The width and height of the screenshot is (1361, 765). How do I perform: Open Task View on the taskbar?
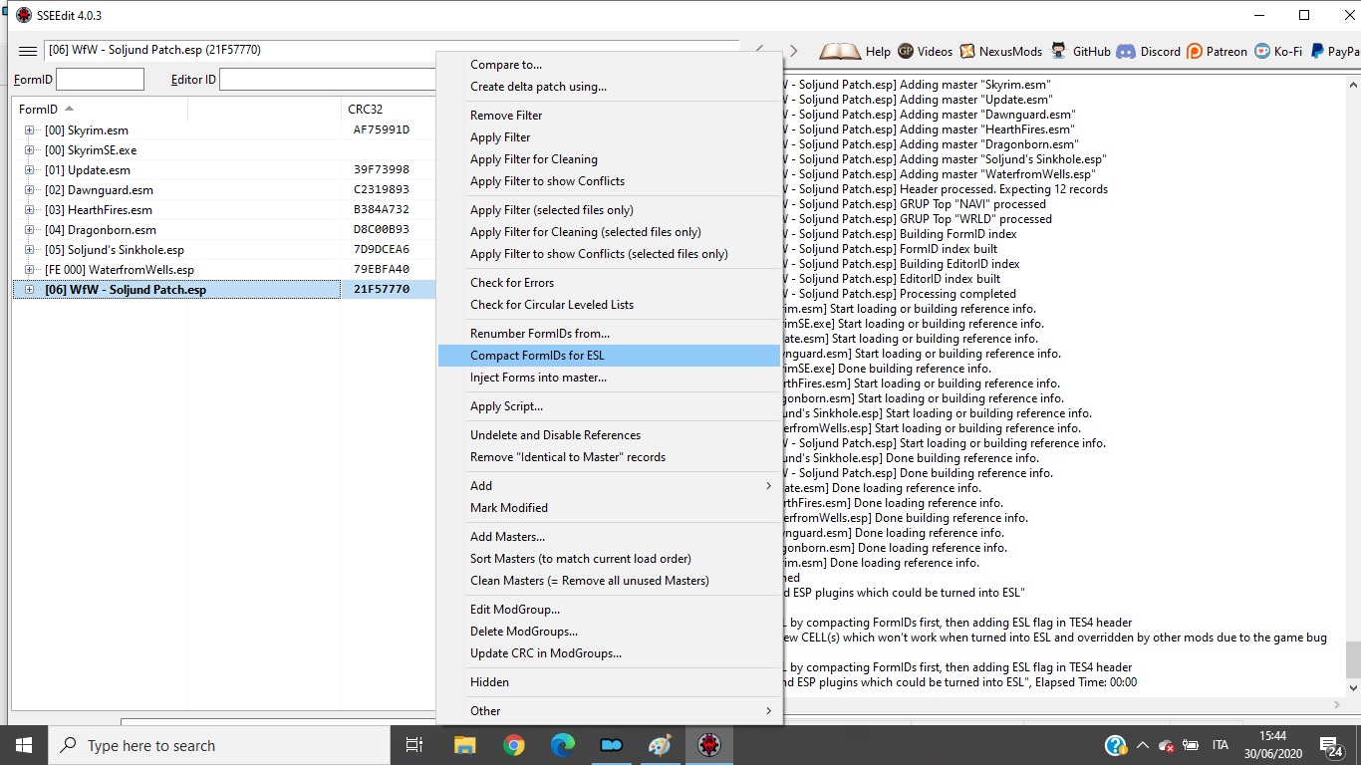tap(414, 745)
